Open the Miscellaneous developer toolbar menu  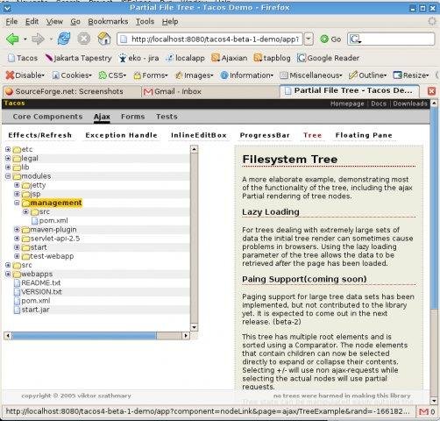[x=311, y=75]
